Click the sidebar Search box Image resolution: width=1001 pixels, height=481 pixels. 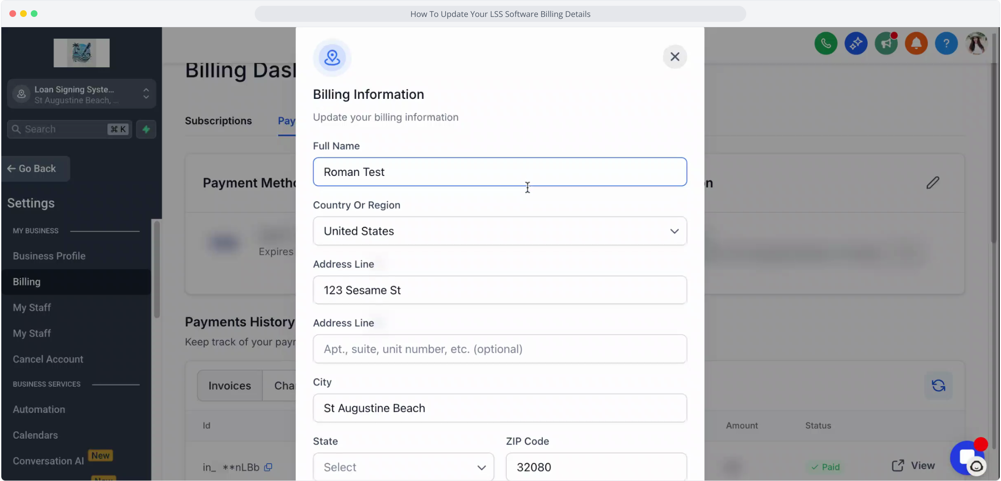tap(70, 129)
